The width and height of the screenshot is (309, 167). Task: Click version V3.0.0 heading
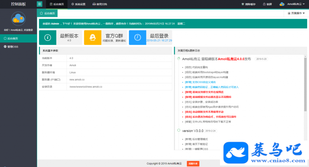pyautogui.click(x=193, y=131)
